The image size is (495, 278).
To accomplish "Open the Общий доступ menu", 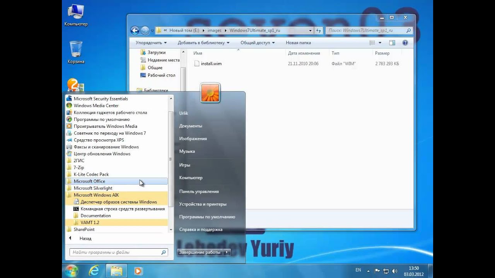I will click(258, 43).
